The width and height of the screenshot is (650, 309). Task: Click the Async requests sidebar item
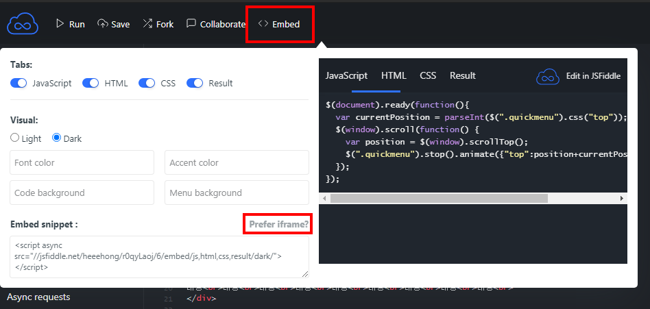38,297
